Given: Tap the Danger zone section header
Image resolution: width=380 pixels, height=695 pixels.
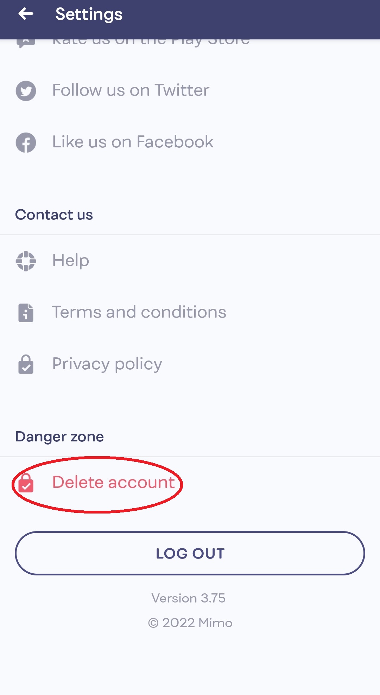Looking at the screenshot, I should (x=59, y=437).
